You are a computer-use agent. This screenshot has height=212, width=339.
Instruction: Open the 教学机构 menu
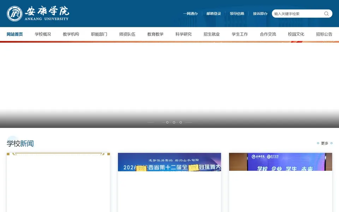coord(71,34)
